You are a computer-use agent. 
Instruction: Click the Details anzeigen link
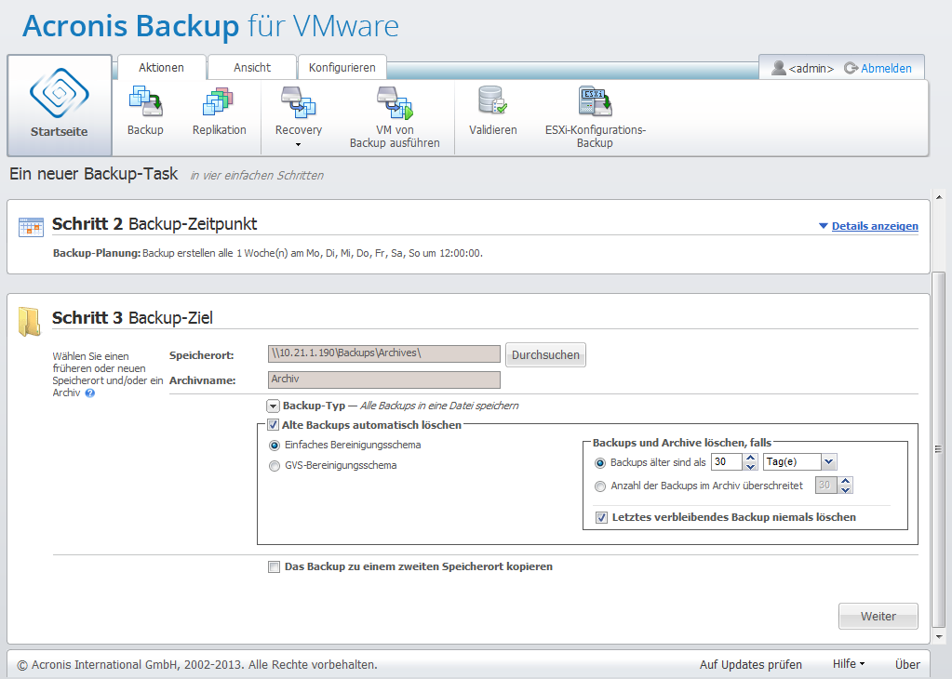click(874, 226)
